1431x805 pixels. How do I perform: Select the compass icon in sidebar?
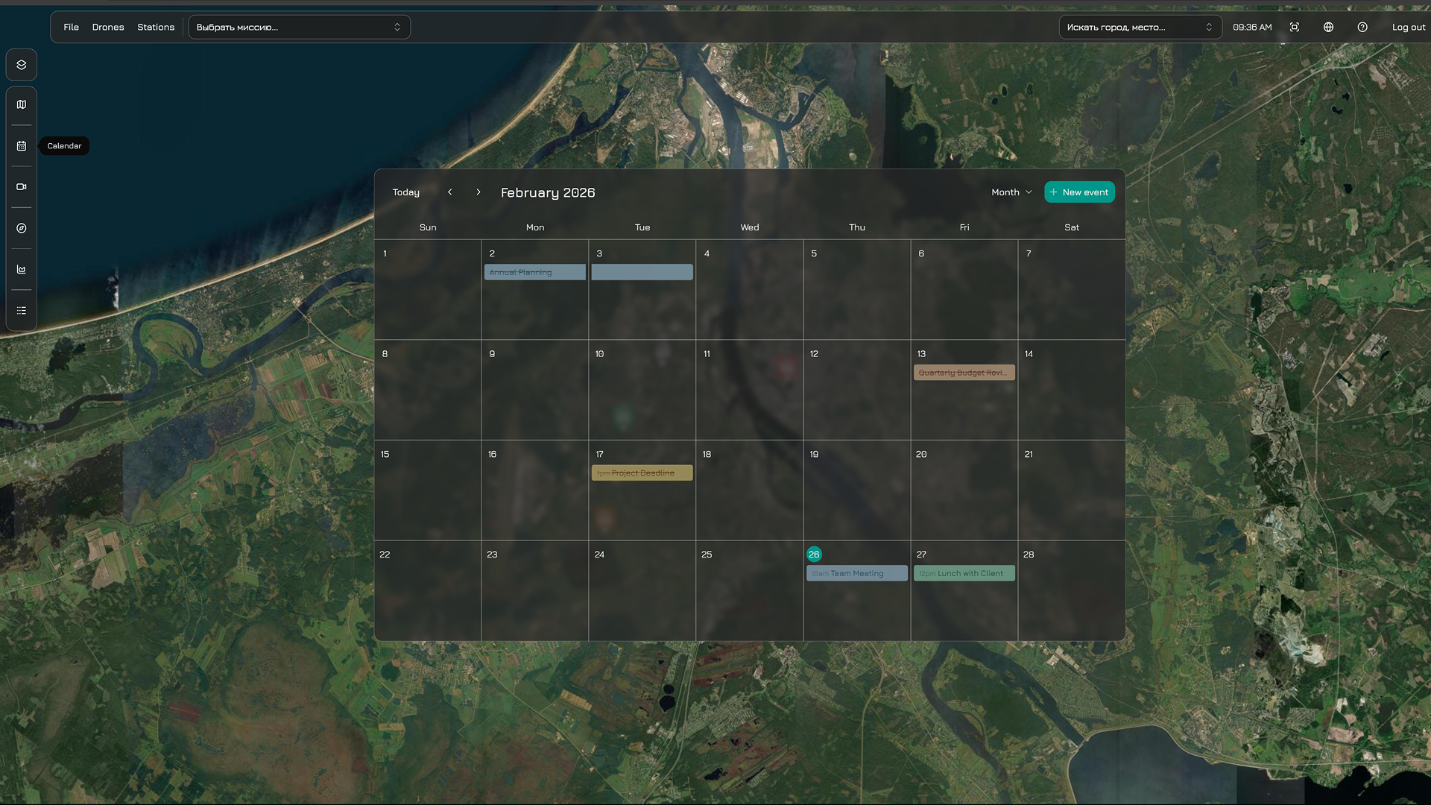22,228
